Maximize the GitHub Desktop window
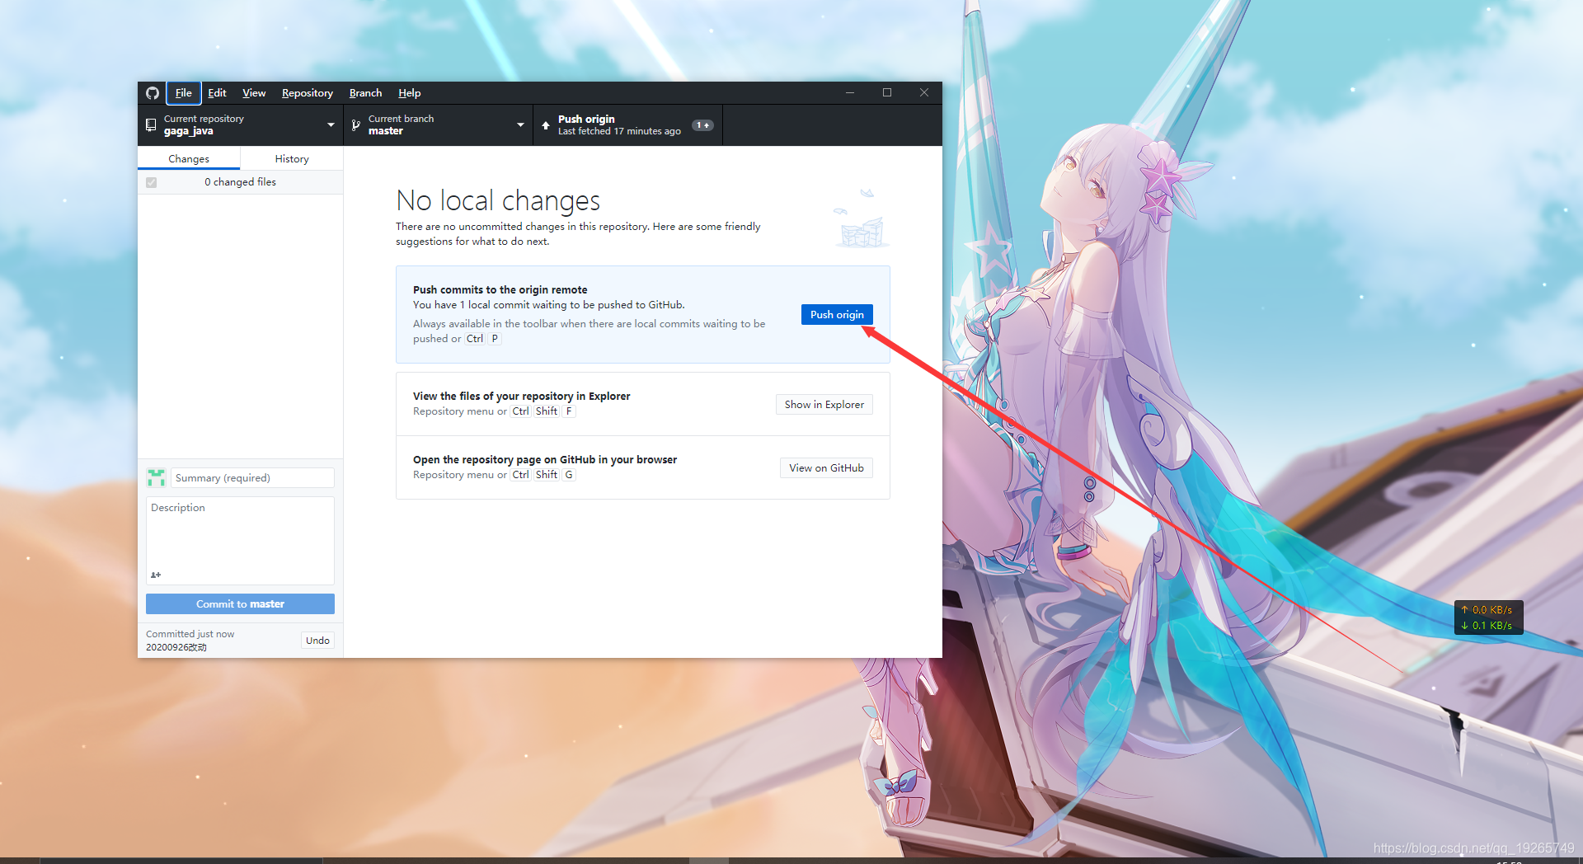The height and width of the screenshot is (864, 1583). tap(887, 93)
